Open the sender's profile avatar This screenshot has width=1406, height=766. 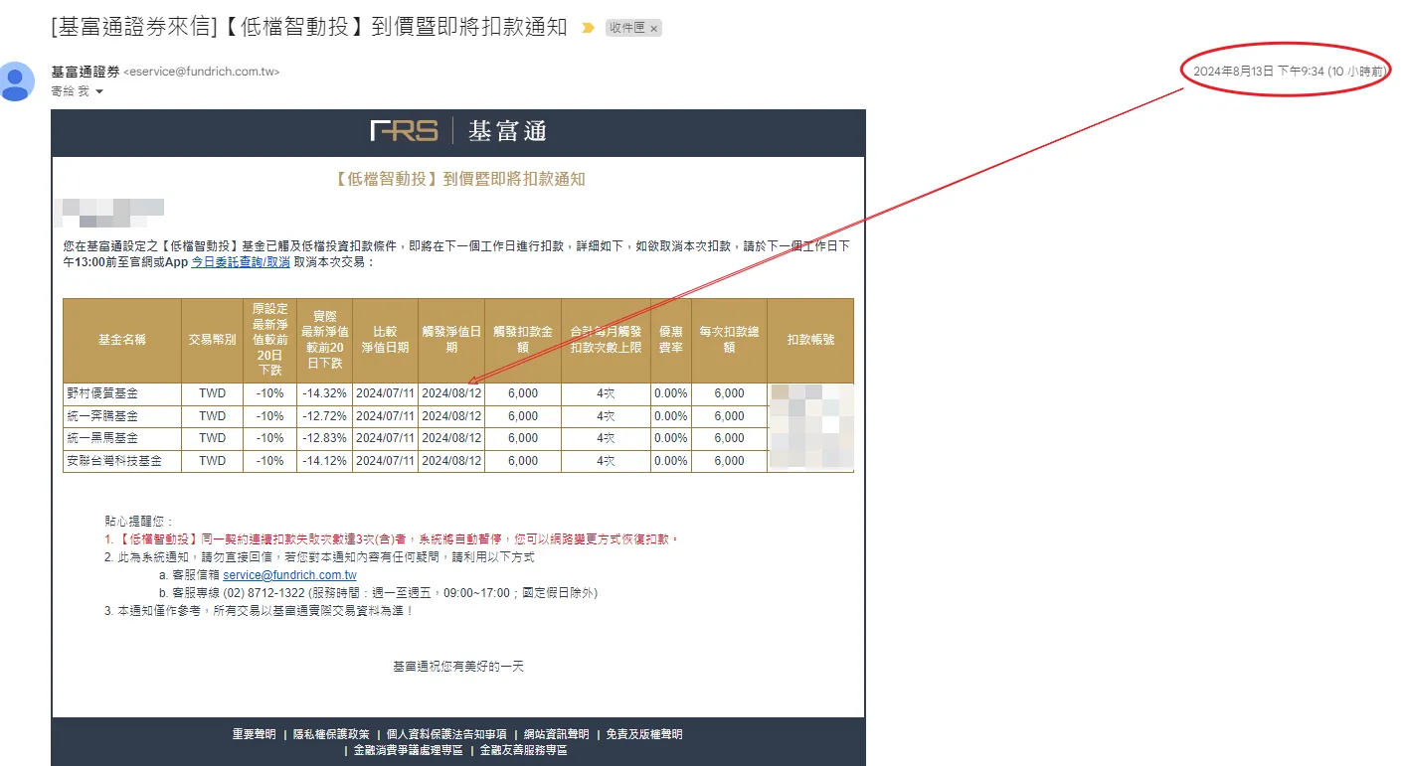(x=16, y=81)
